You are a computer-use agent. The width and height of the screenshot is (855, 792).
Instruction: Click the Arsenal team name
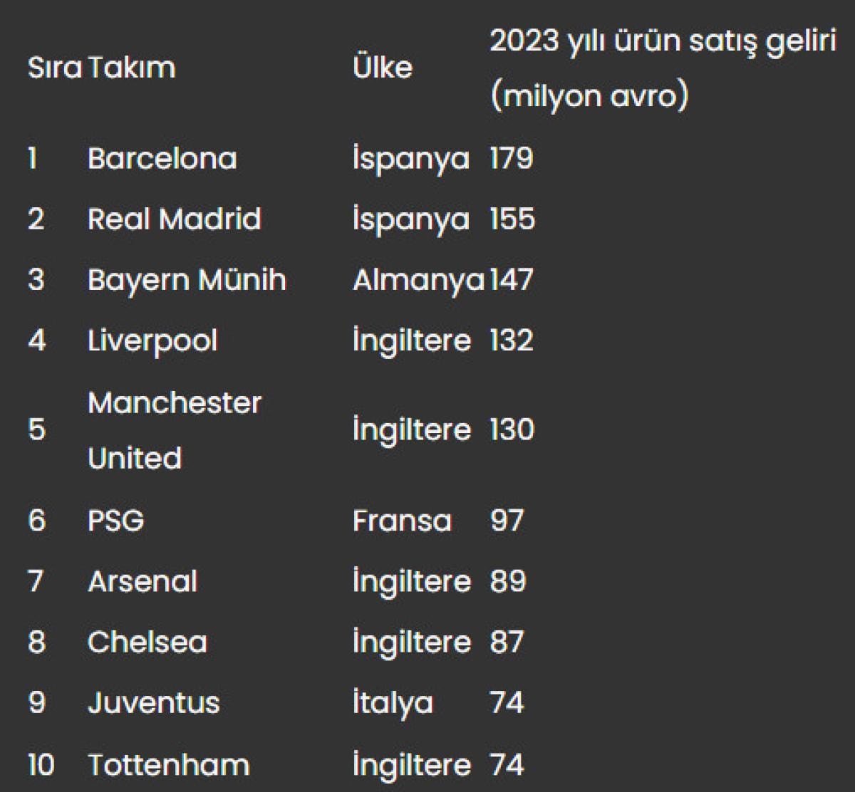[142, 581]
